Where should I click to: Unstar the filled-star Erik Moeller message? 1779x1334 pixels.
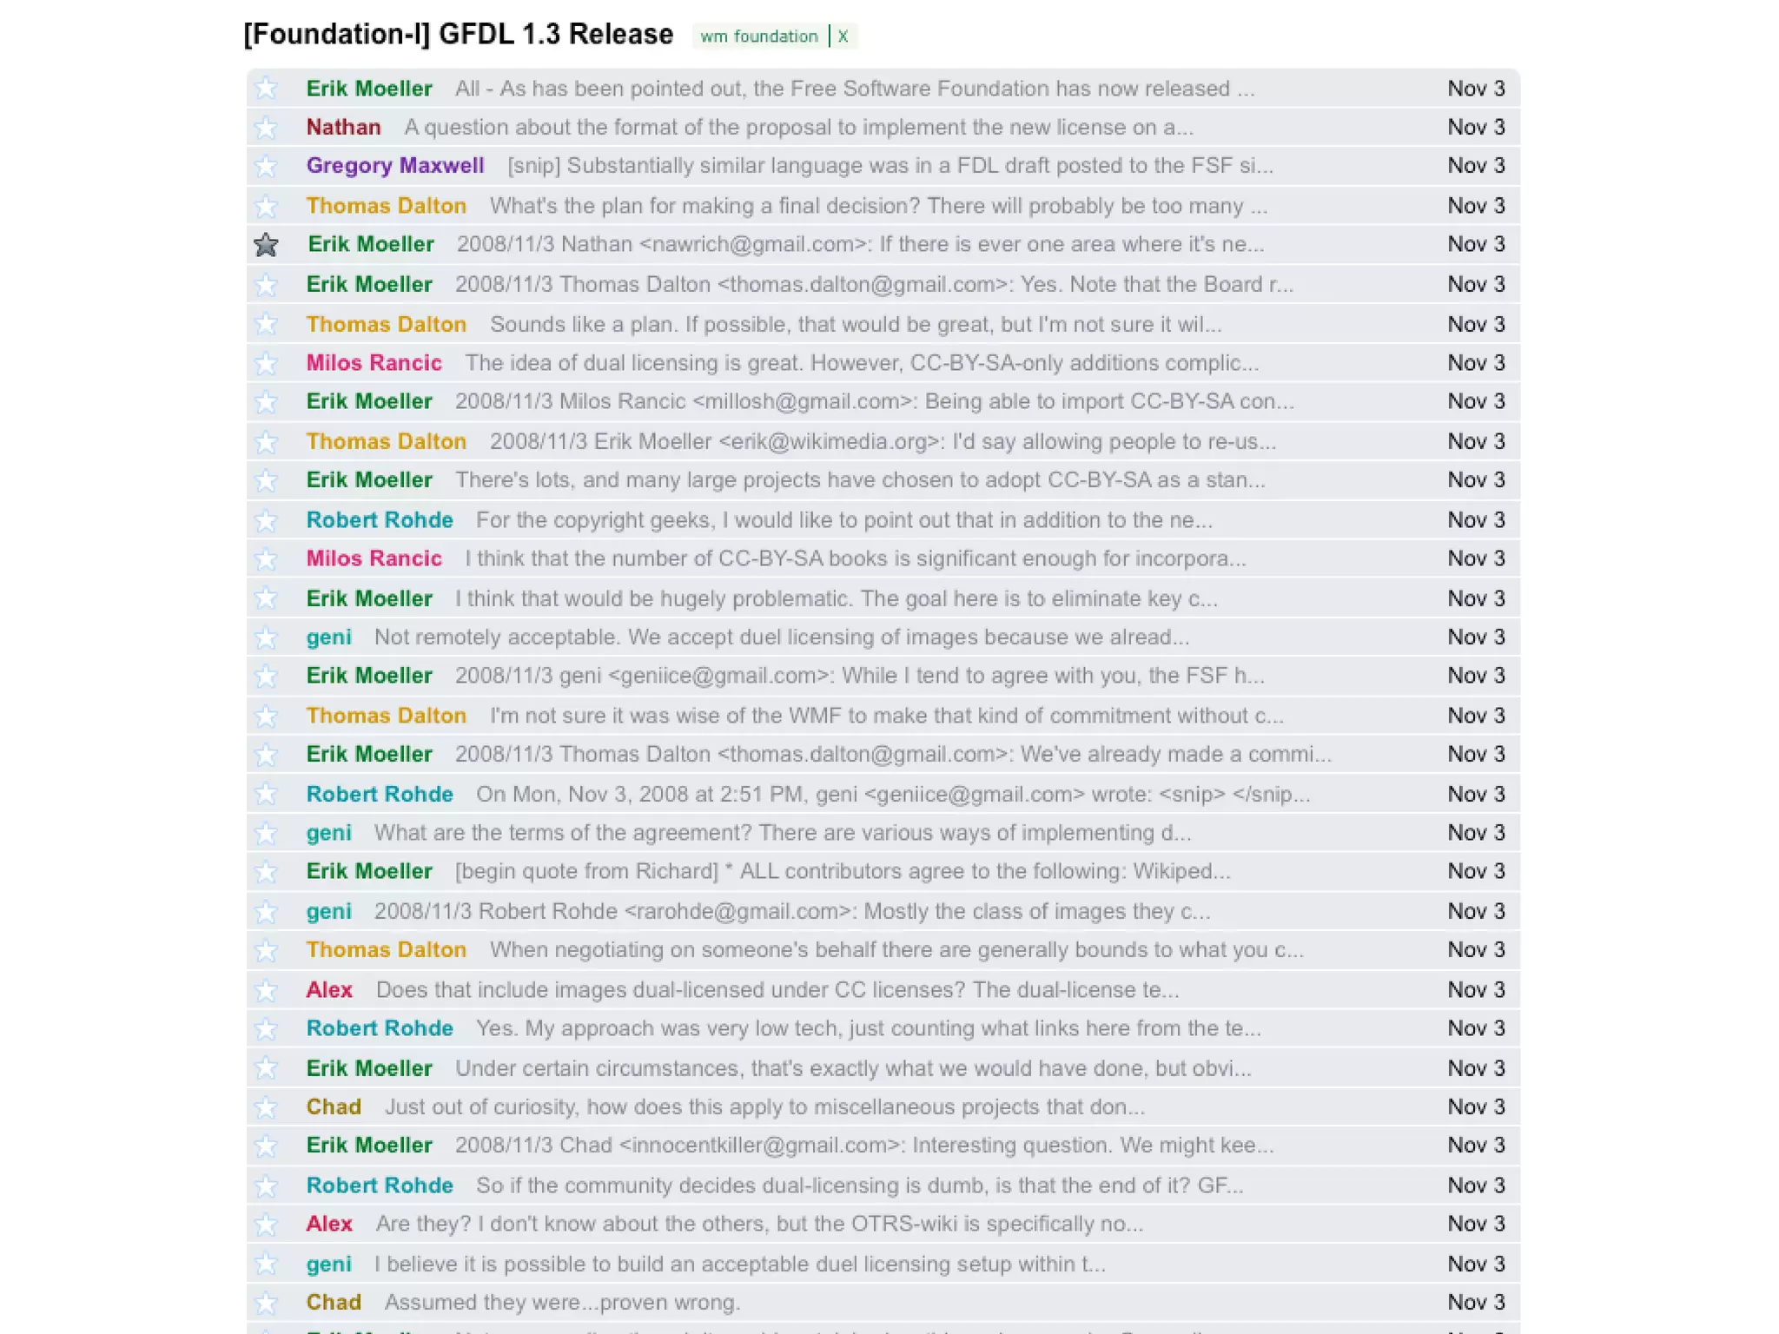pos(266,245)
